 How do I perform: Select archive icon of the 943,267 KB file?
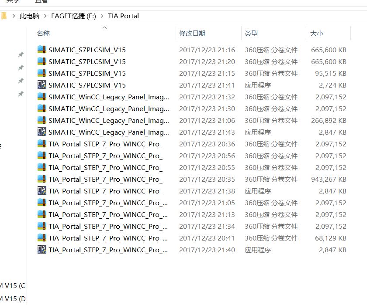coord(42,179)
